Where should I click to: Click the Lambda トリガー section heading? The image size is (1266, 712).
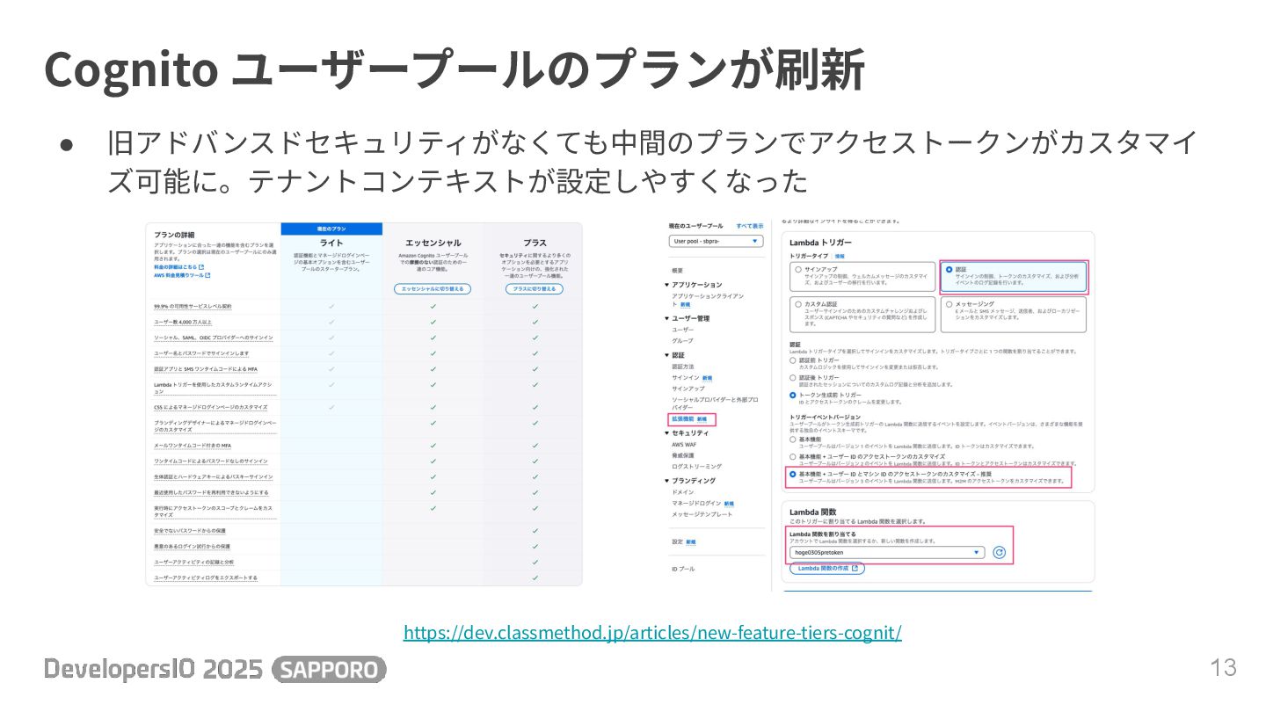point(820,242)
